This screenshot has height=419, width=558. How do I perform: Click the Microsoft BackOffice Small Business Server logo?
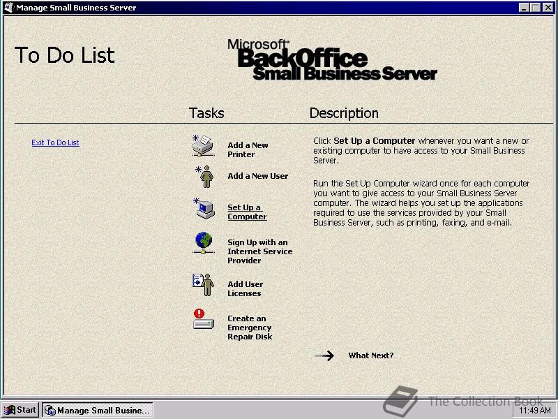tap(332, 59)
